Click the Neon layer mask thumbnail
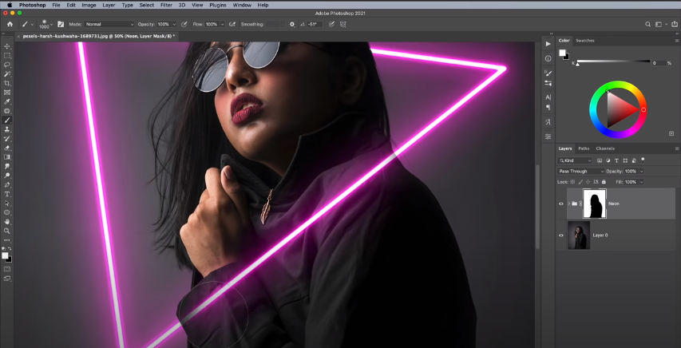This screenshot has width=681, height=348. click(595, 204)
